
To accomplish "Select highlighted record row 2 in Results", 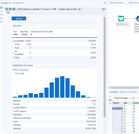I will (x=117, y=109).
